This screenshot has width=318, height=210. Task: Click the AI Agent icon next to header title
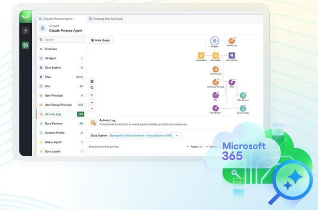point(42,28)
